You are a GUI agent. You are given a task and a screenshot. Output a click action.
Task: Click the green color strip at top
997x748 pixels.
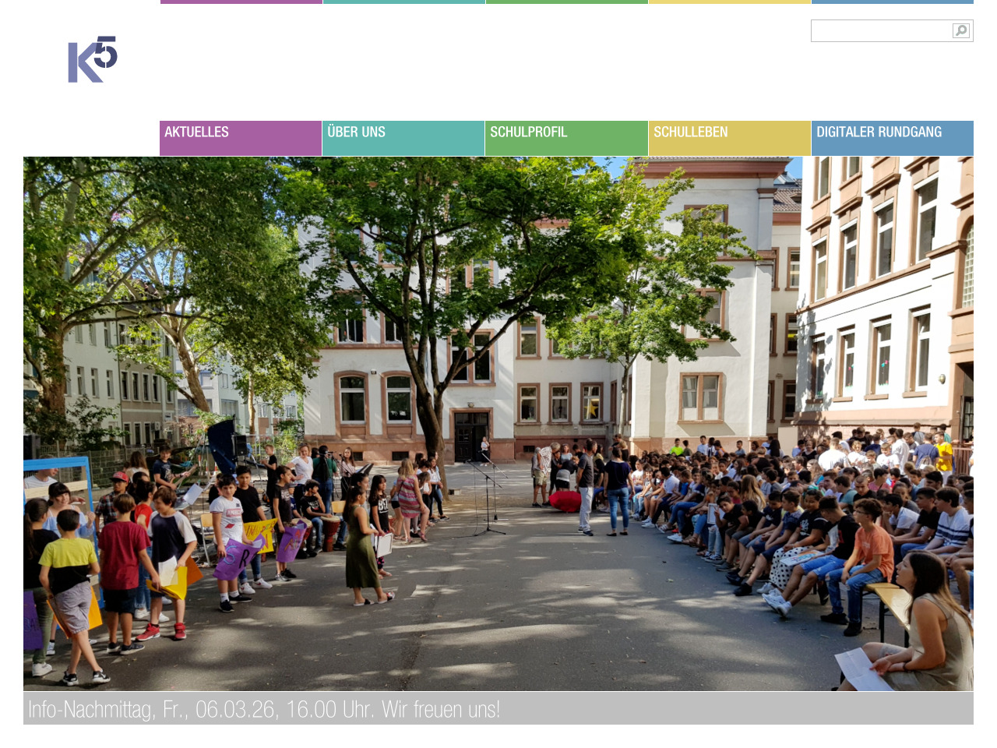click(566, 2)
